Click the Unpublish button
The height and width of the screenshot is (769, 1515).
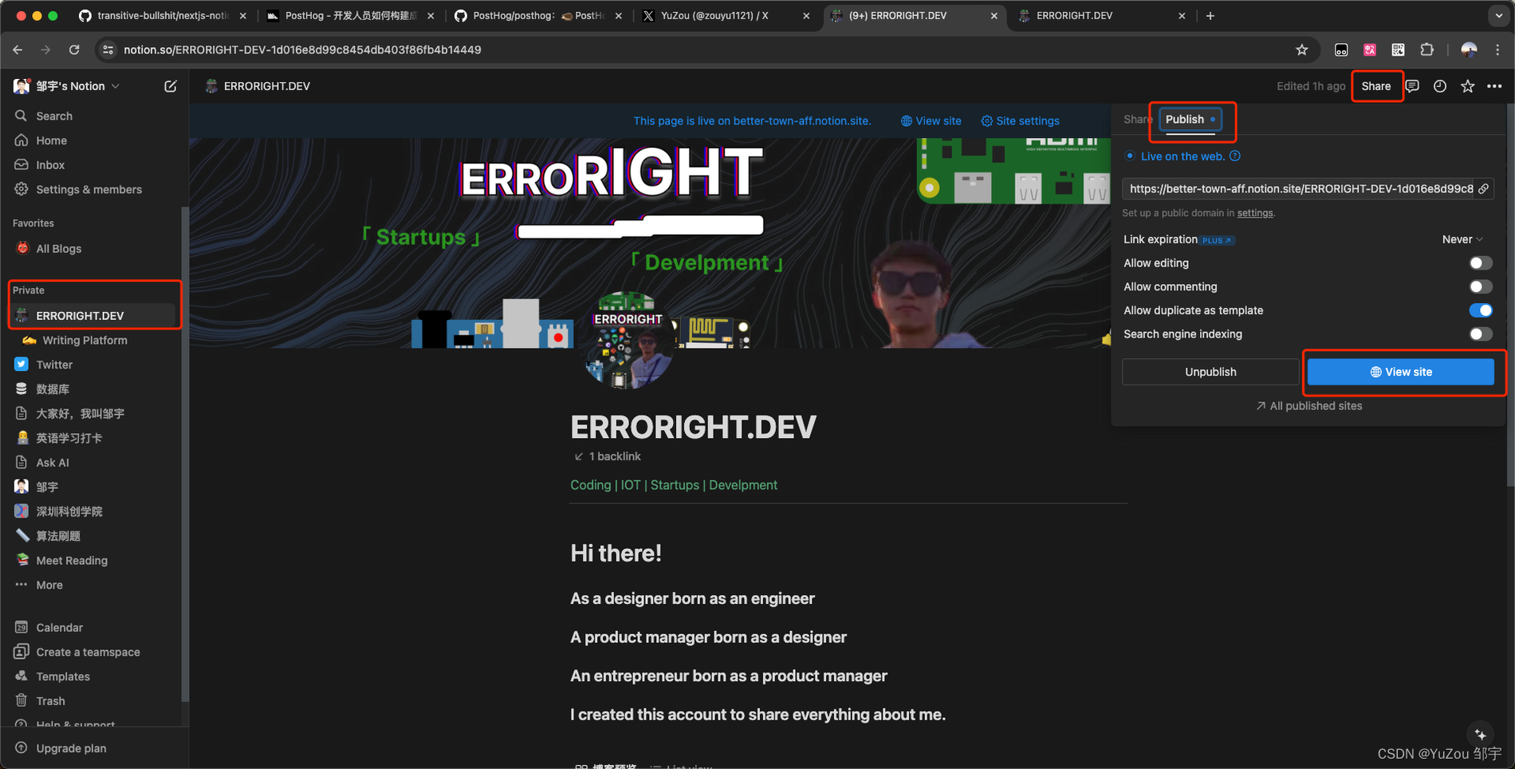tap(1210, 372)
